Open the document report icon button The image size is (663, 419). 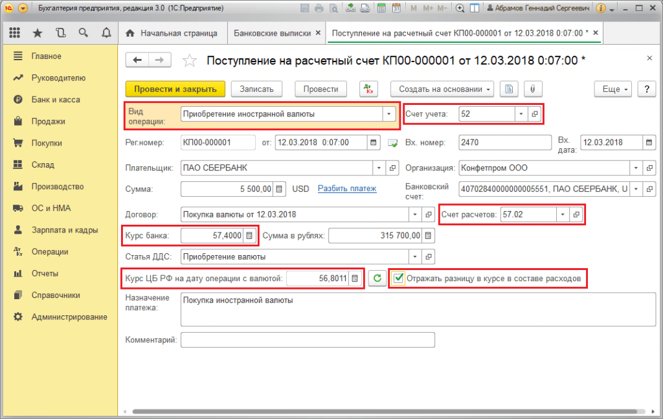click(509, 89)
